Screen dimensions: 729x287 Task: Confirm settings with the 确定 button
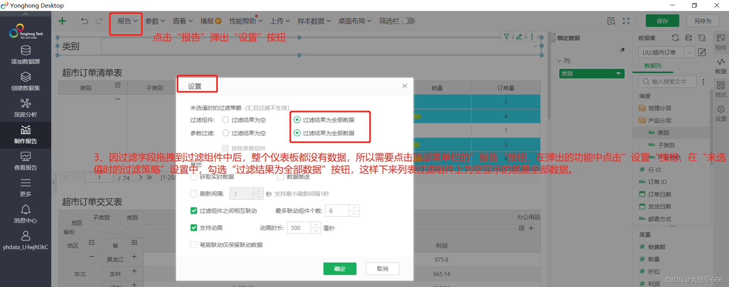(x=340, y=268)
